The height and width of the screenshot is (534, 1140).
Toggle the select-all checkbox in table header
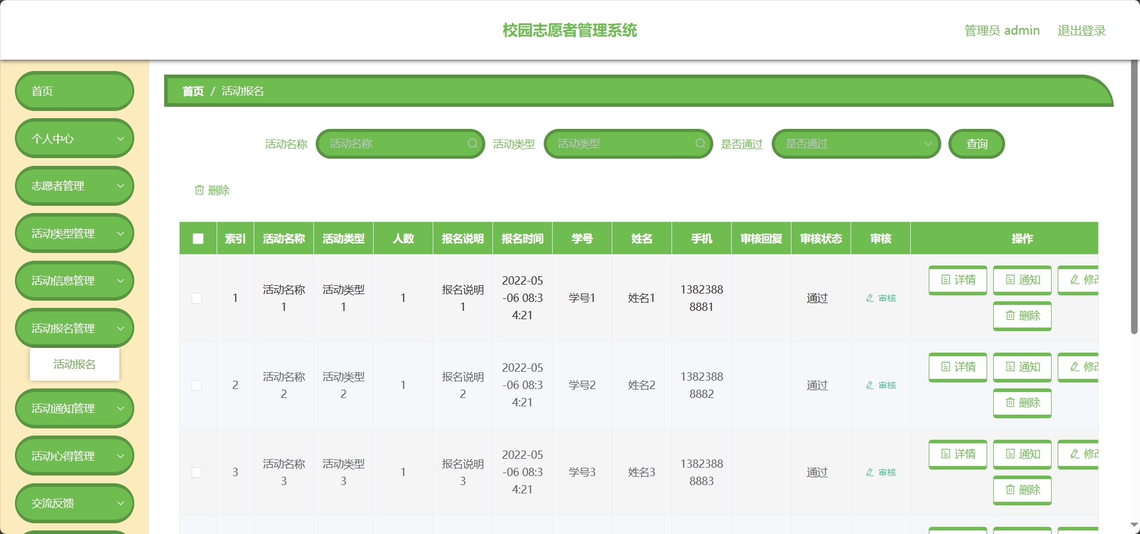point(198,239)
